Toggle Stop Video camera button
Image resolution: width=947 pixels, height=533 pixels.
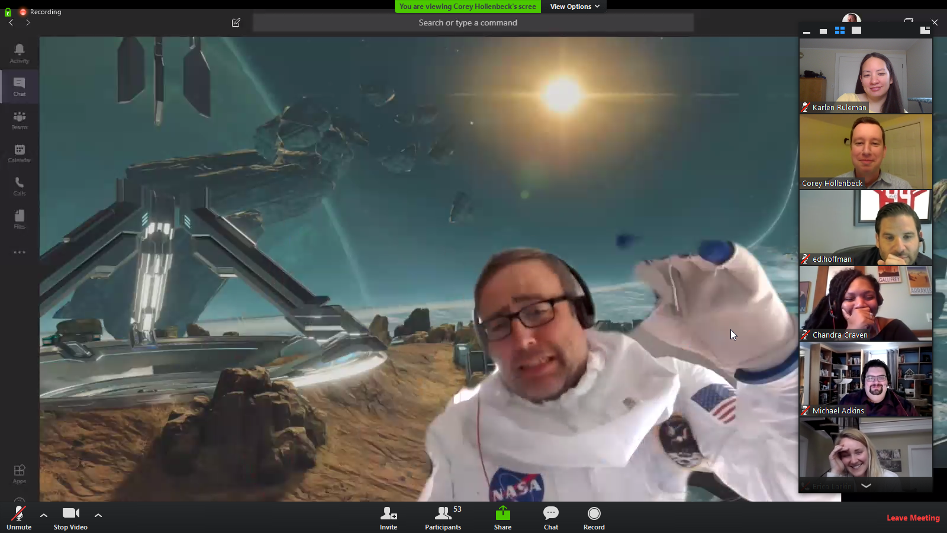tap(70, 518)
